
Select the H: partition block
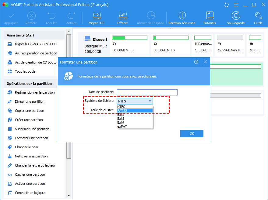point(255,45)
